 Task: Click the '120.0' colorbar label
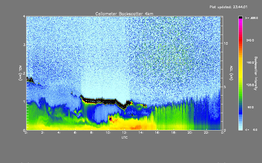click(x=250, y=85)
